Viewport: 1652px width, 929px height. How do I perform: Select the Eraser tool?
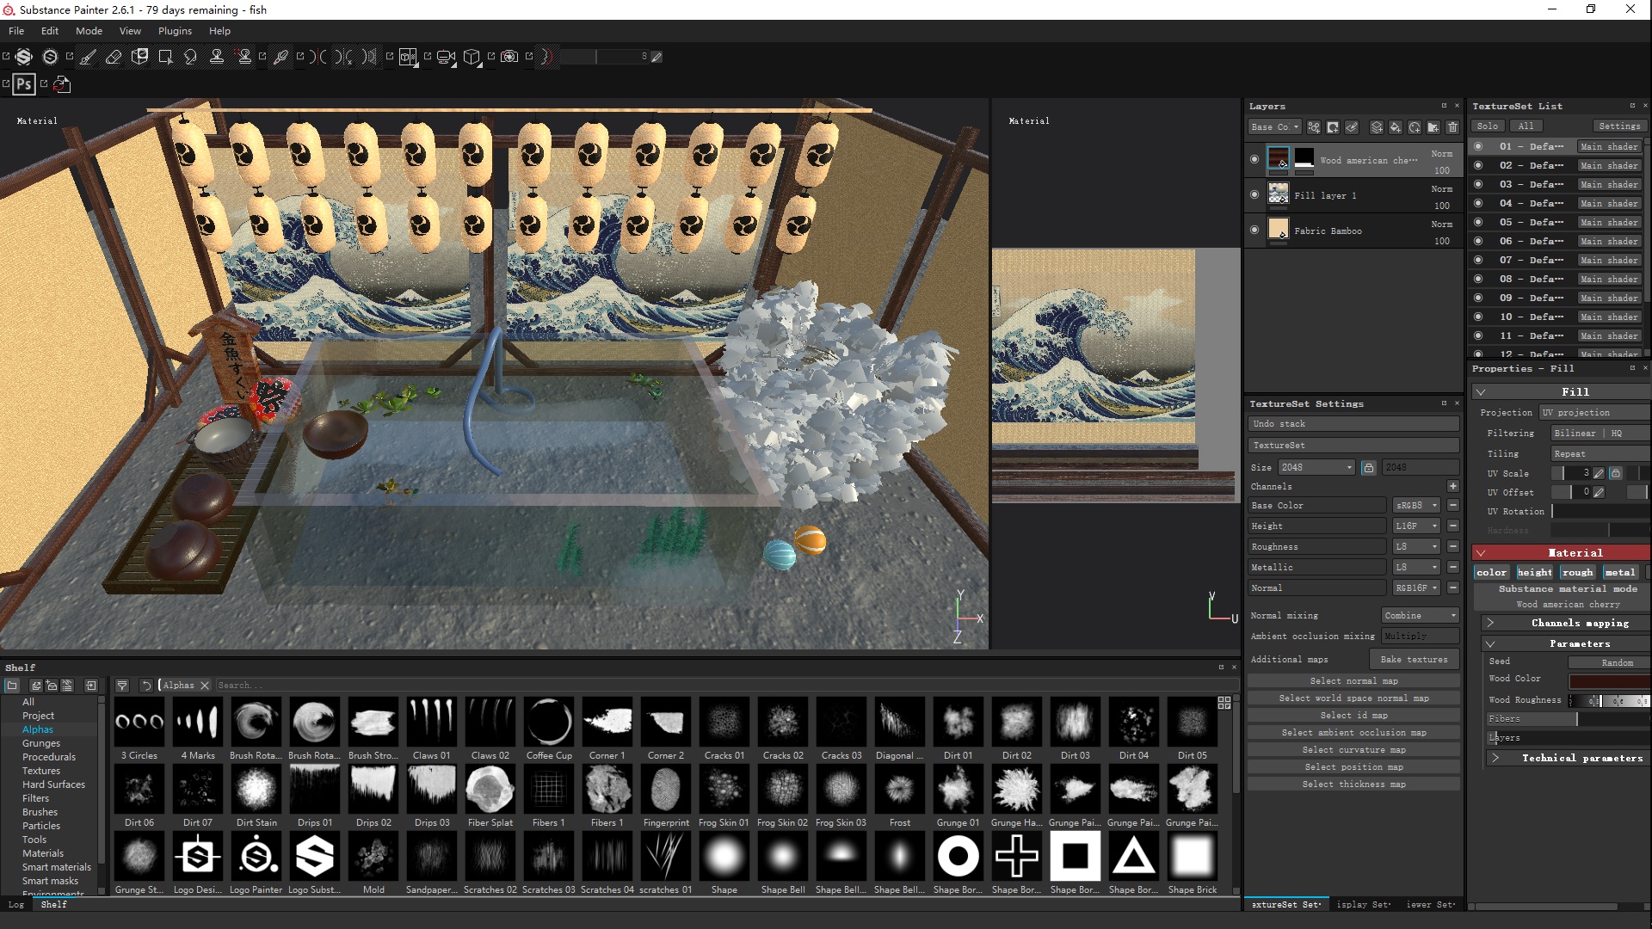[114, 57]
